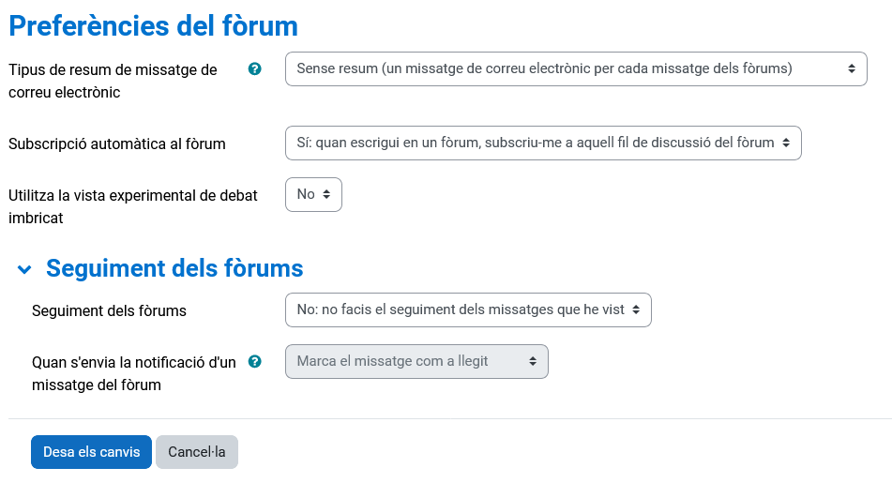The image size is (892, 483).
Task: Click the 'Subscripció automàtica al fòrum' label
Action: point(117,143)
